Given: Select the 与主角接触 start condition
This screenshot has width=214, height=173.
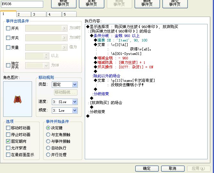Looking at the screenshot, I should click(x=48, y=135).
